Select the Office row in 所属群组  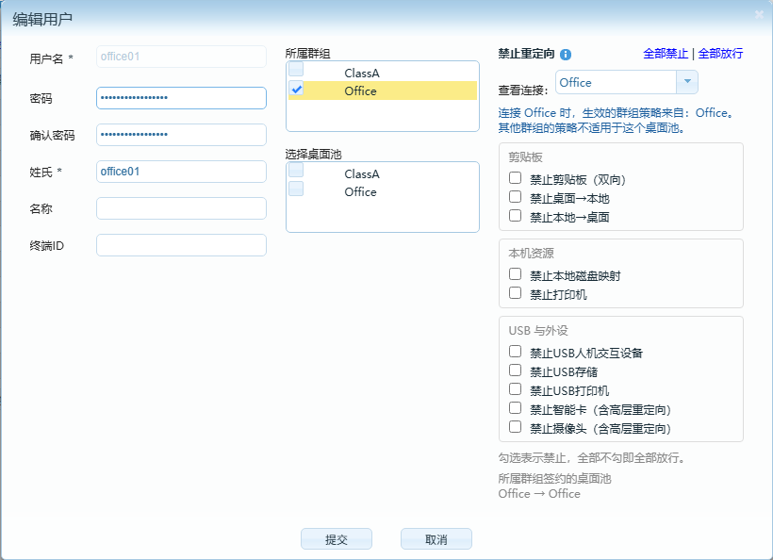click(383, 91)
